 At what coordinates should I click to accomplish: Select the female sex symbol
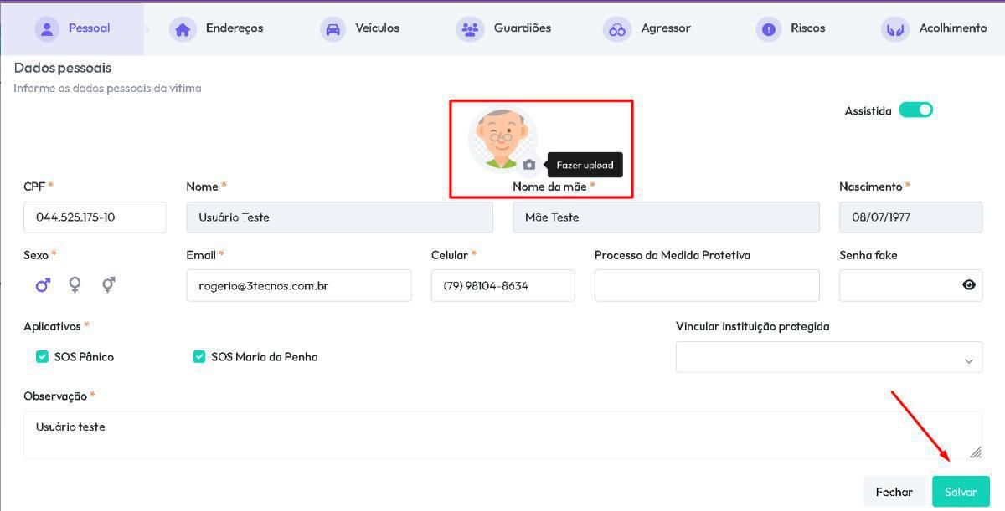point(75,285)
